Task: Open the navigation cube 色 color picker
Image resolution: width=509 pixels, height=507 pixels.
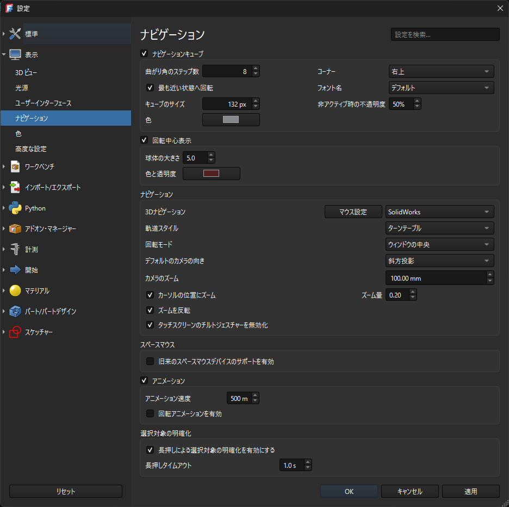Action: tap(231, 120)
